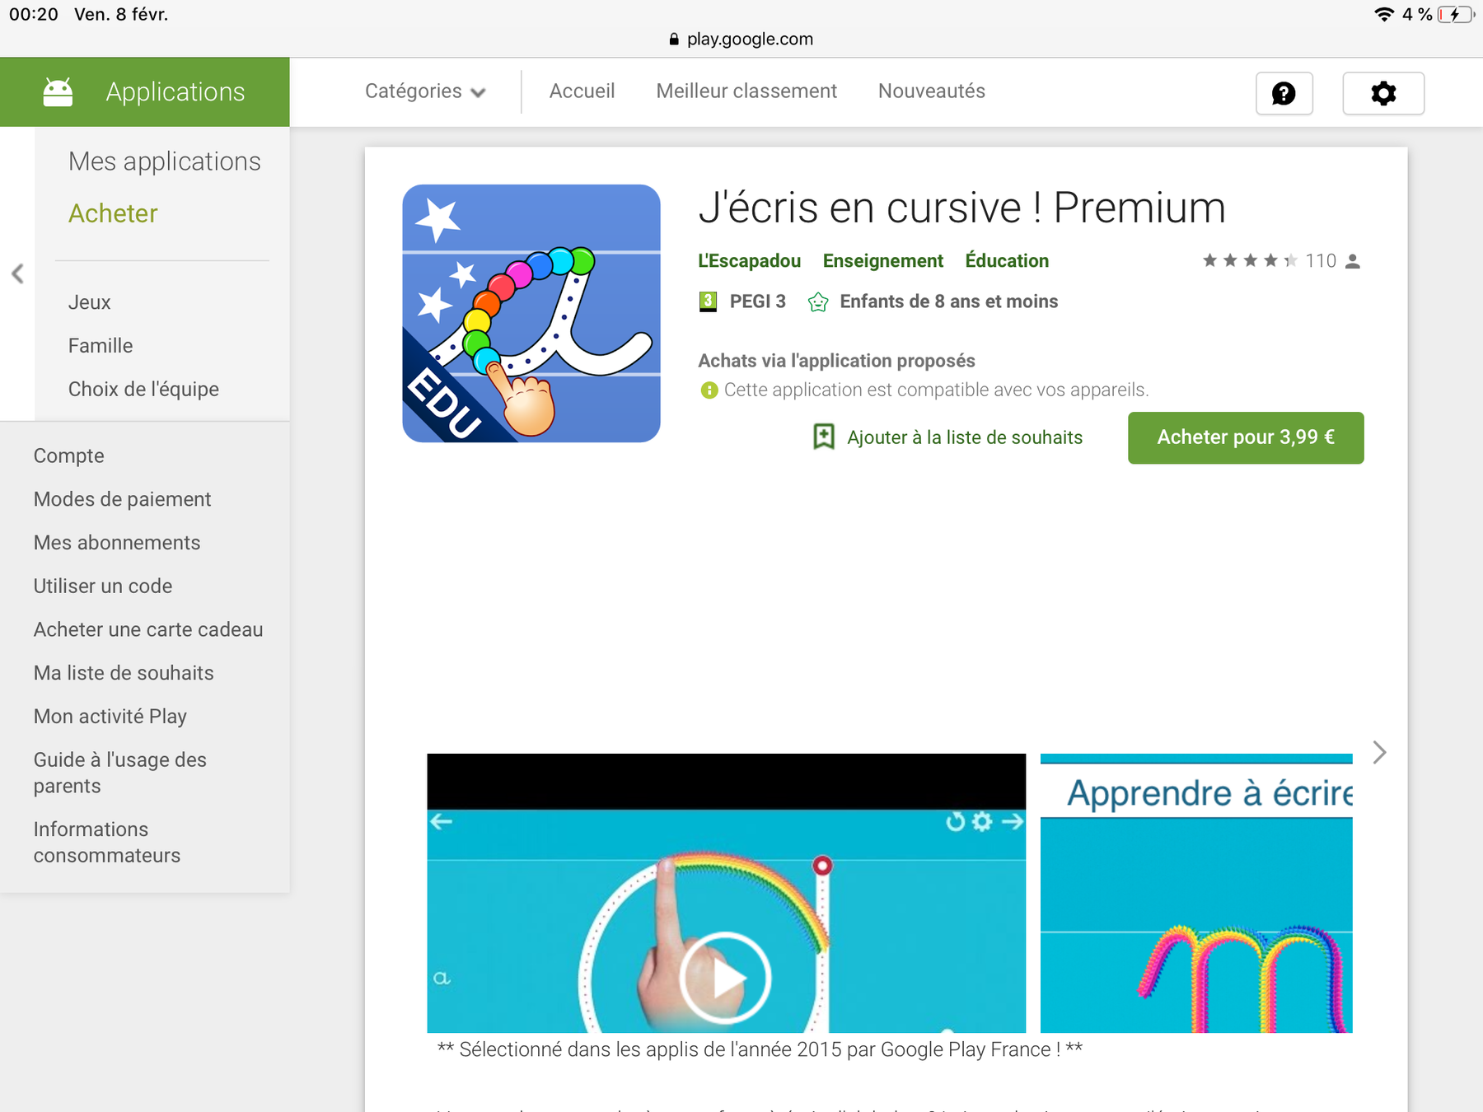Click the app icon of J'écris en cursive
Screen dimensions: 1483x1112
531,313
